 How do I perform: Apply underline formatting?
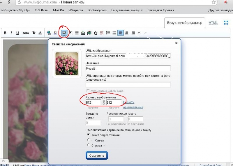coord(17,33)
